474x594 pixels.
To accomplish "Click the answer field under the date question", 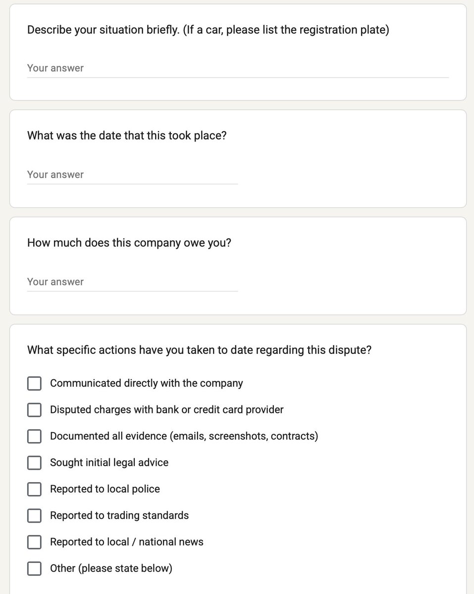I will (x=132, y=175).
